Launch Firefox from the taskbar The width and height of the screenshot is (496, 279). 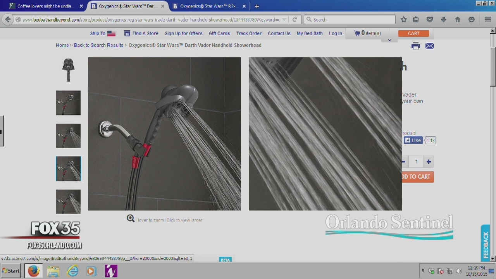(34, 271)
